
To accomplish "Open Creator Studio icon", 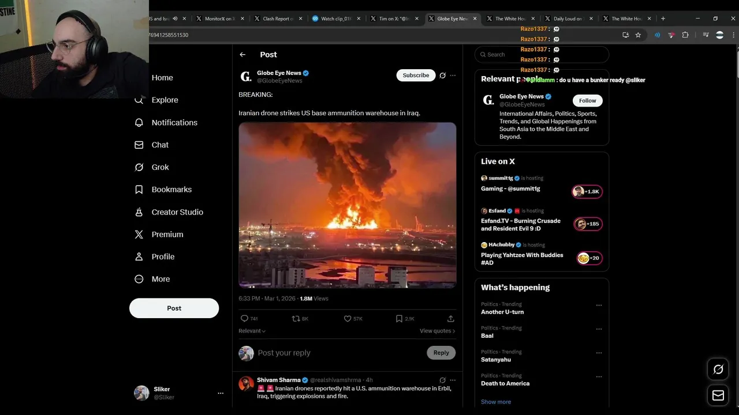I will (x=139, y=212).
